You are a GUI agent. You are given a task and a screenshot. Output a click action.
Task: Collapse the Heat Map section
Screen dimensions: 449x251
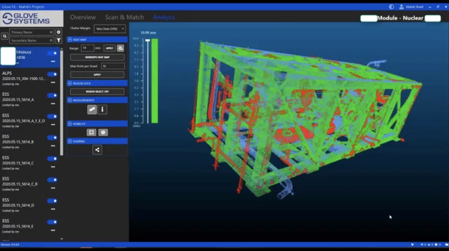pyautogui.click(x=70, y=40)
